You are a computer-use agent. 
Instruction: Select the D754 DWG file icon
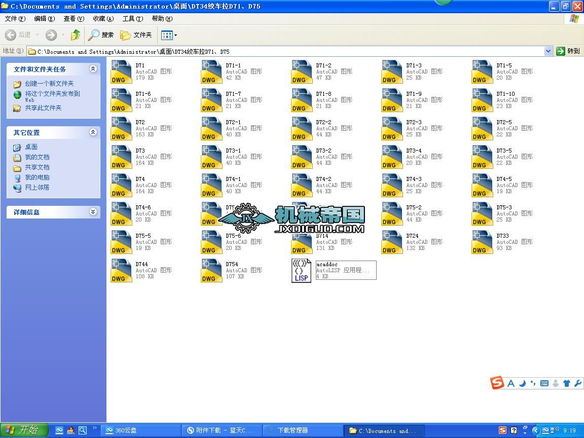211,271
